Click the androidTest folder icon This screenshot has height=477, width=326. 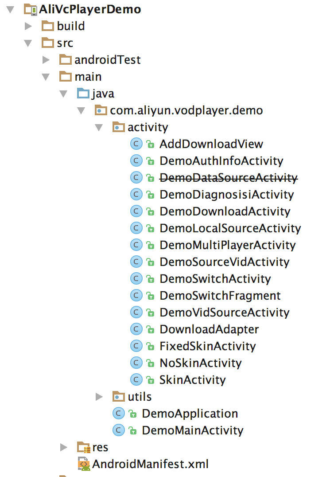66,59
